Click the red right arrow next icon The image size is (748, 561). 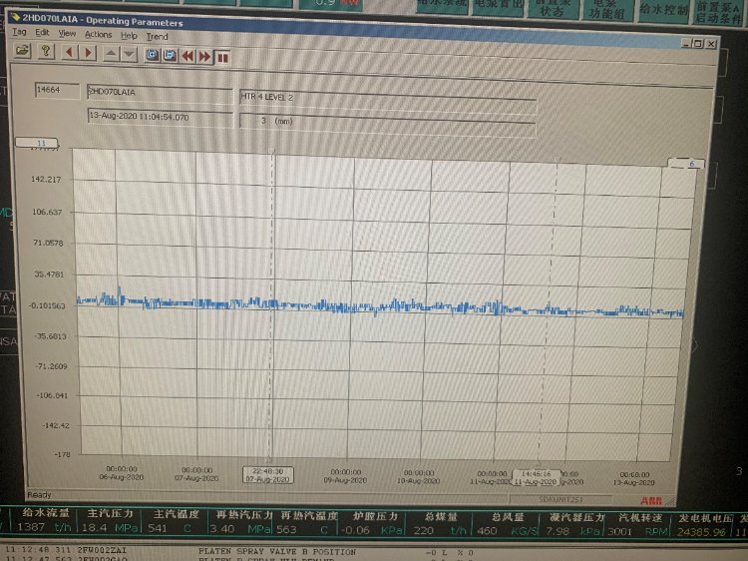pyautogui.click(x=88, y=53)
